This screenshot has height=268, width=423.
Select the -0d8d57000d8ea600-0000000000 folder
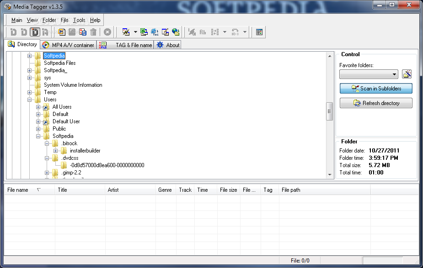[x=107, y=165]
